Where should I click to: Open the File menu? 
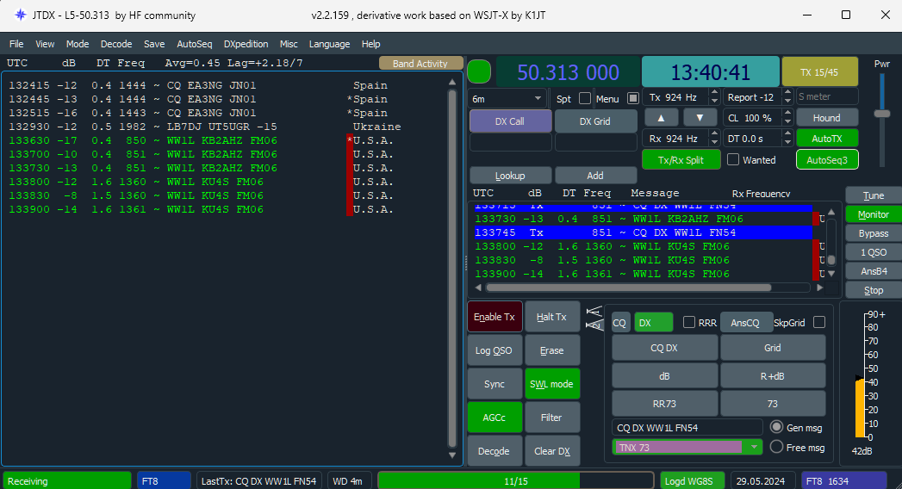[16, 44]
